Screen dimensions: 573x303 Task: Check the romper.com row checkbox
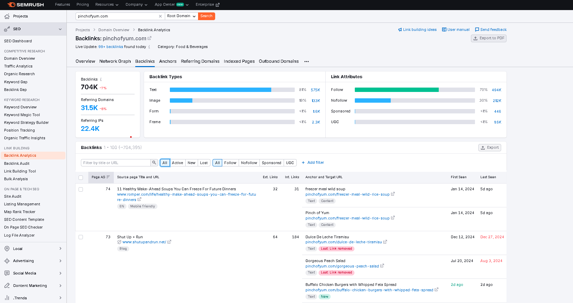(x=81, y=189)
